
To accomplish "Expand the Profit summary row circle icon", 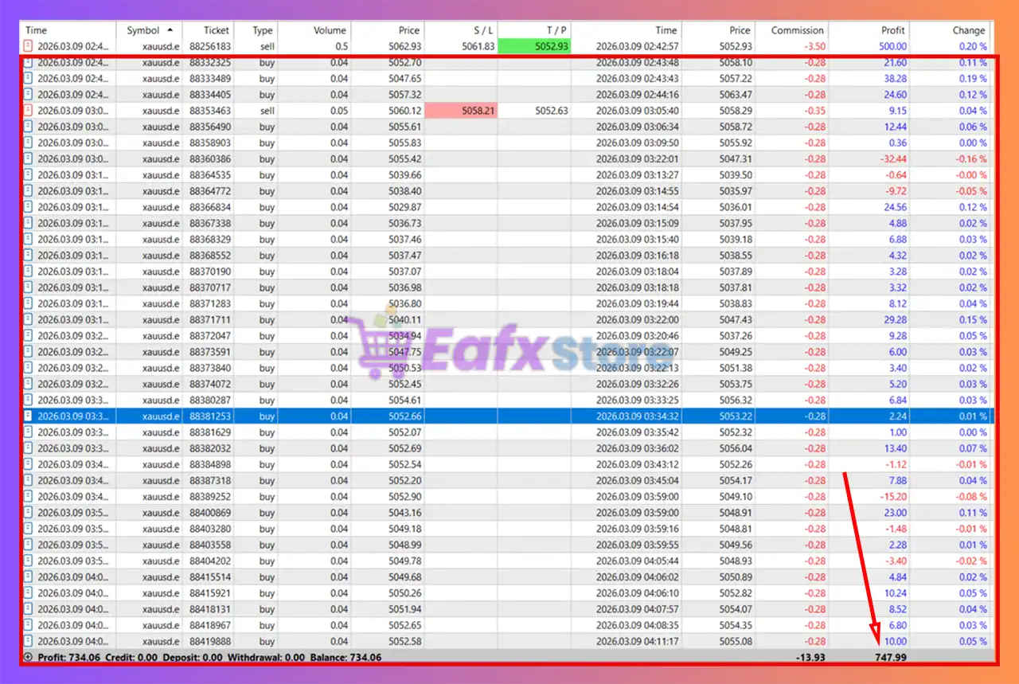I will (x=29, y=658).
